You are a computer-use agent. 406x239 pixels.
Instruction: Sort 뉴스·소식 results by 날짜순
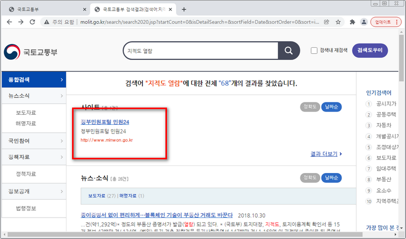pos(331,178)
